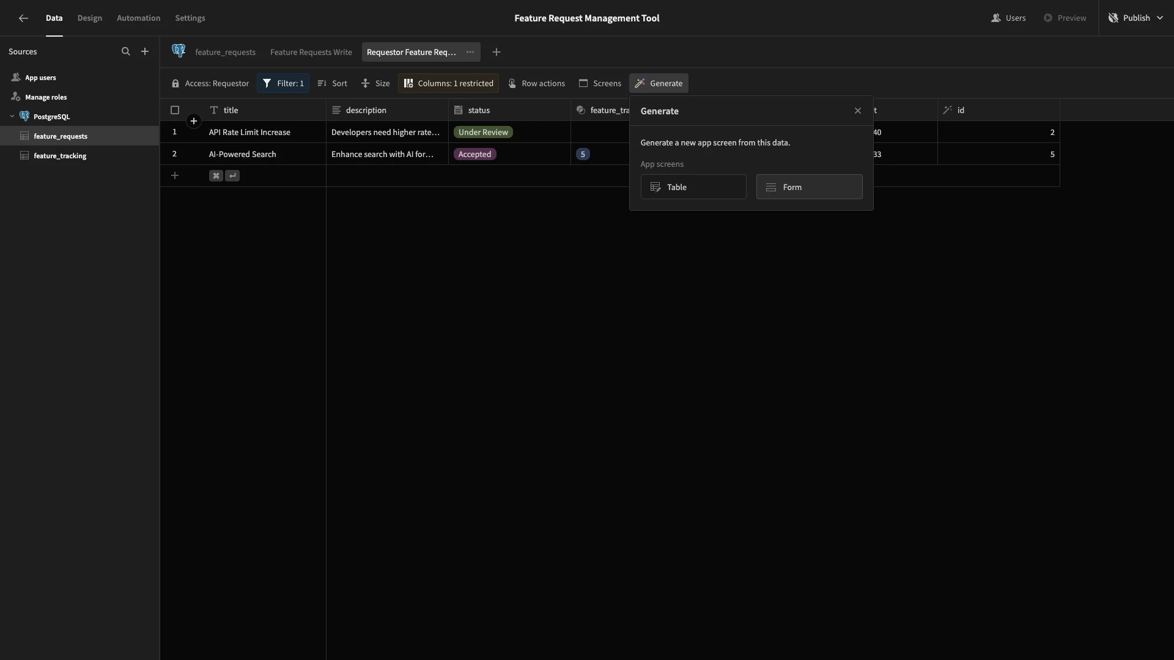The width and height of the screenshot is (1174, 660).
Task: Open the feature_tracking table
Action: (x=79, y=156)
